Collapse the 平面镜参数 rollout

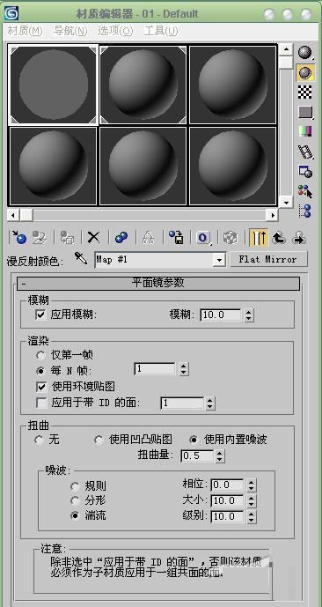(x=158, y=283)
